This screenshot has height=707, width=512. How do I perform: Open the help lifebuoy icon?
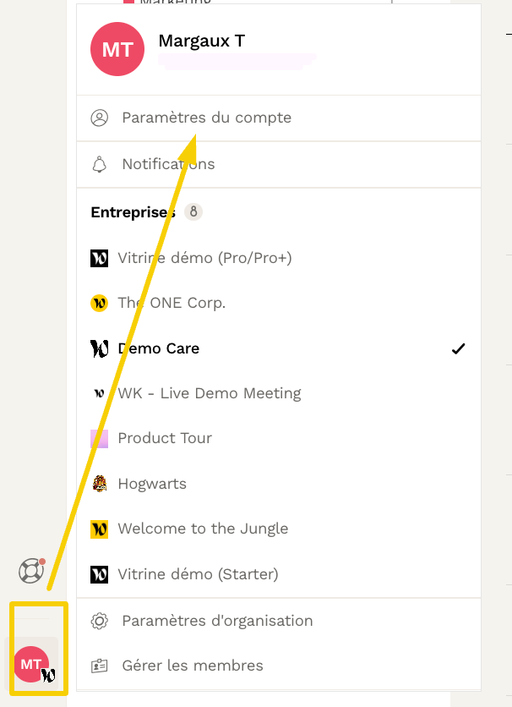pos(31,571)
